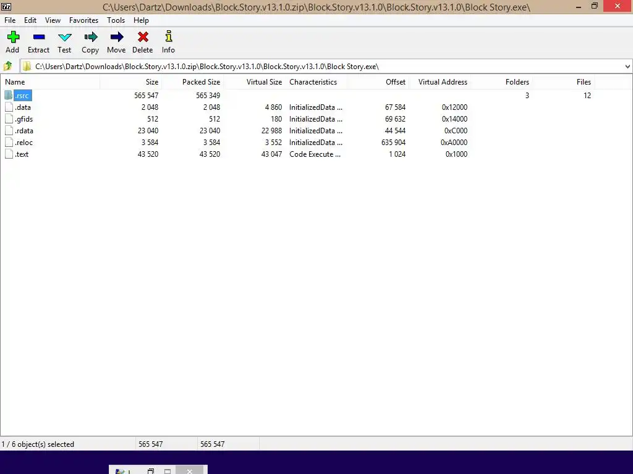
Task: Close the 7-Zip window
Action: pyautogui.click(x=618, y=6)
